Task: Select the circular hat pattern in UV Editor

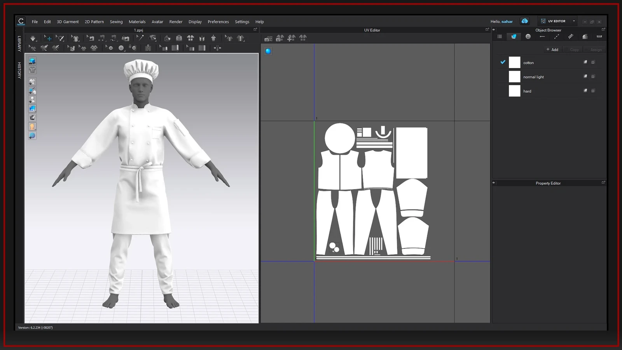Action: click(340, 139)
